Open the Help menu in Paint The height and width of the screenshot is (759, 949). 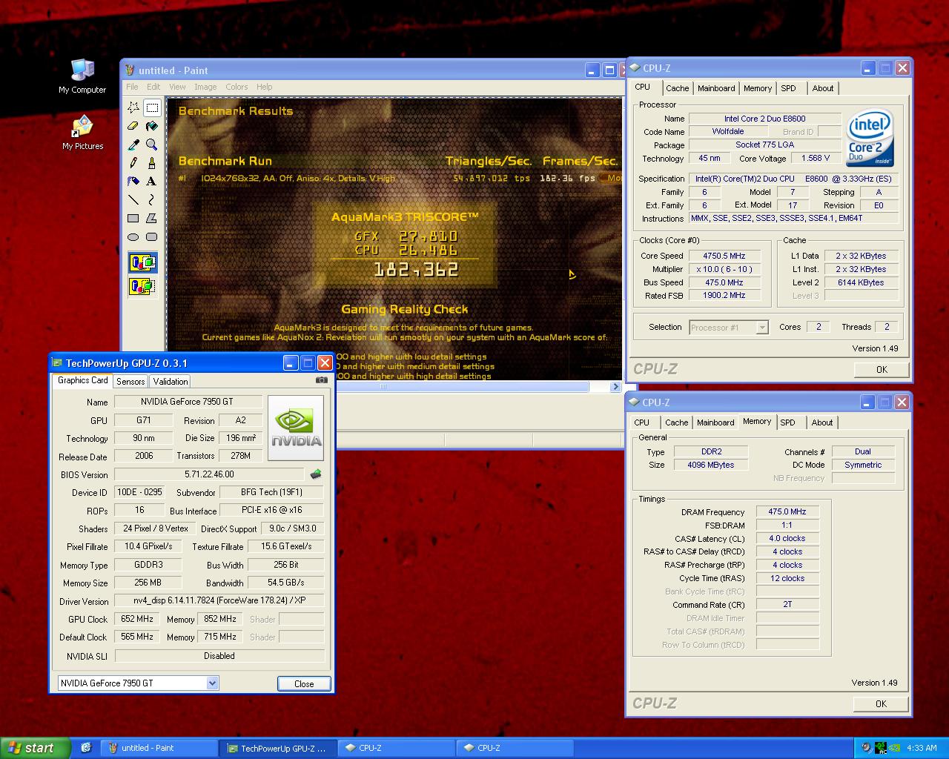(265, 87)
